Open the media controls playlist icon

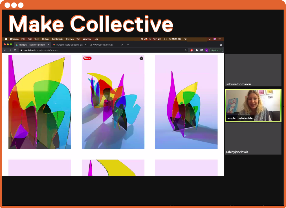202,50
